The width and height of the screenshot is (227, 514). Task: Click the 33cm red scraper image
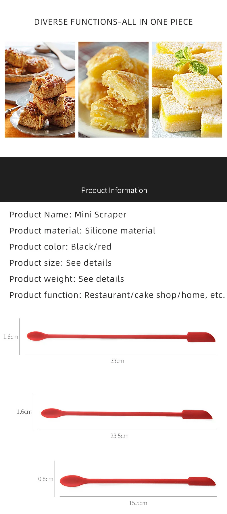[x=121, y=337]
